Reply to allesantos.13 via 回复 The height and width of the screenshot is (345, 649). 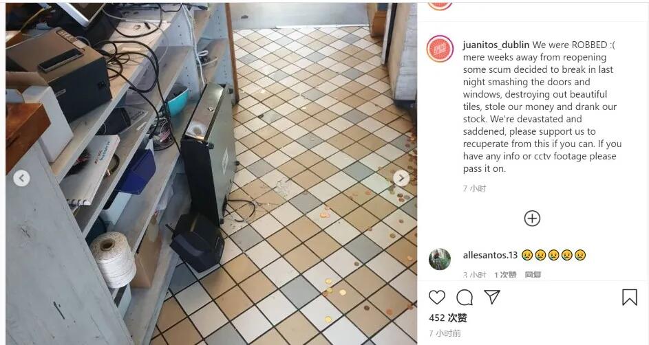[533, 275]
